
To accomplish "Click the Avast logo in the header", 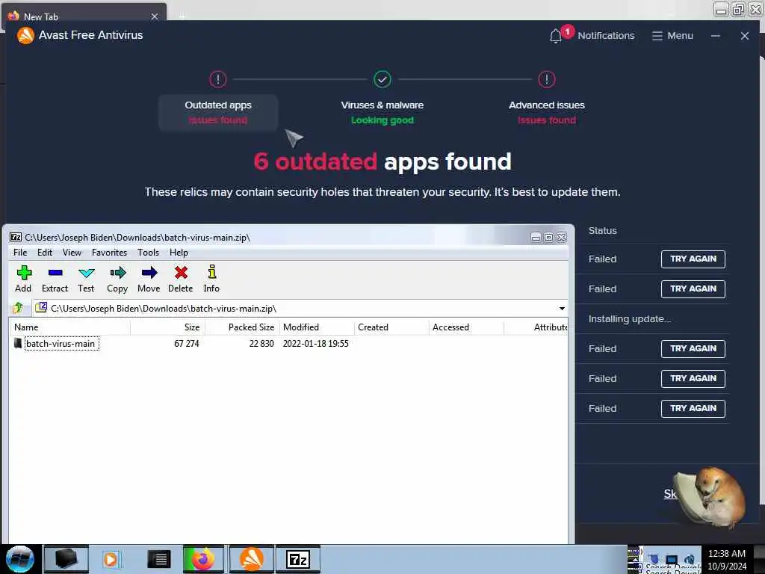I will point(25,35).
